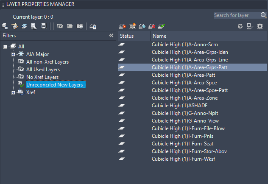Click the save filter groups floppy icon

coord(43,26)
